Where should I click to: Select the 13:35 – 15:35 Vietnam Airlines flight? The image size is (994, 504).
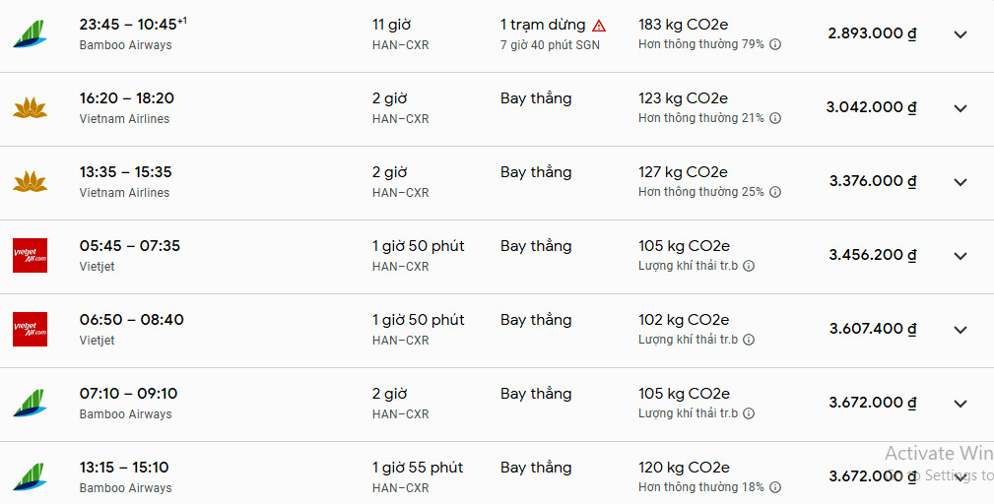pos(125,172)
